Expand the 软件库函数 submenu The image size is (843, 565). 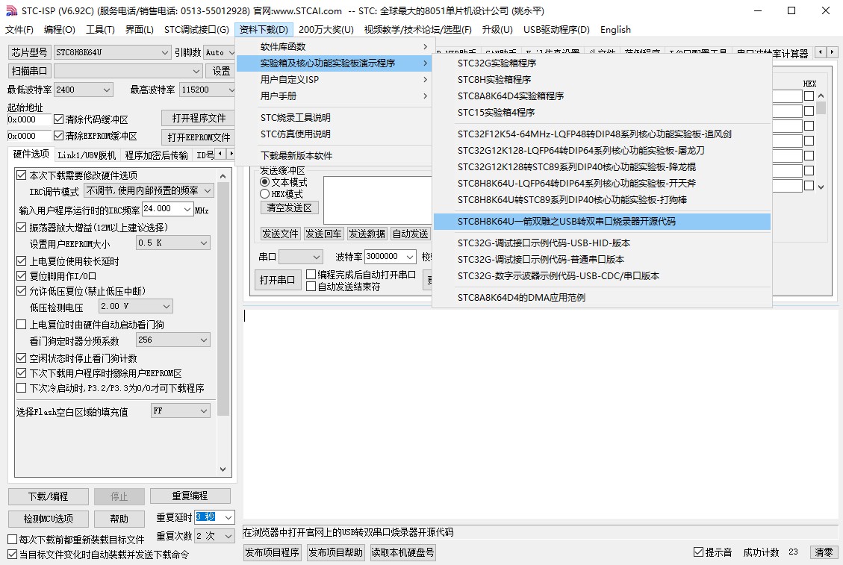pyautogui.click(x=333, y=47)
